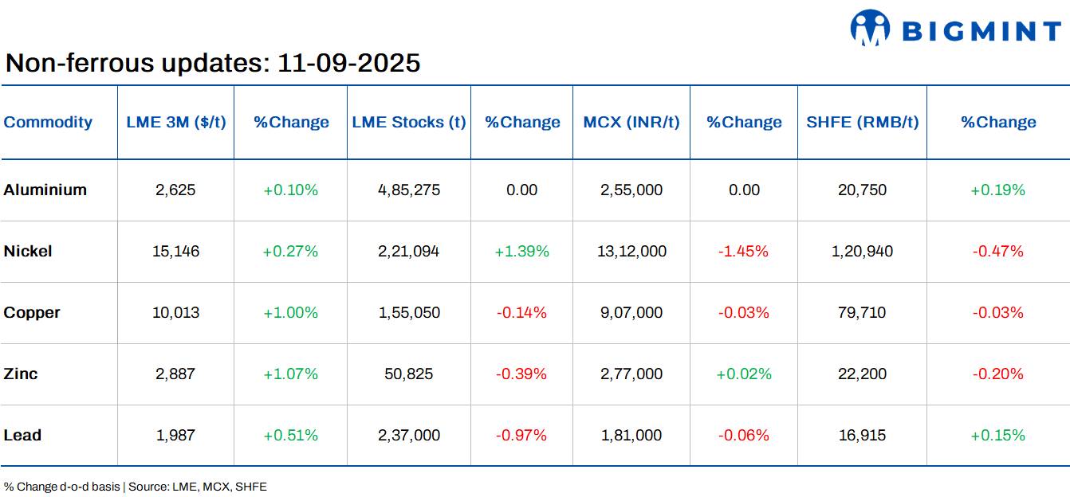The image size is (1070, 497).
Task: Select the Nickel row label
Action: coord(28,251)
